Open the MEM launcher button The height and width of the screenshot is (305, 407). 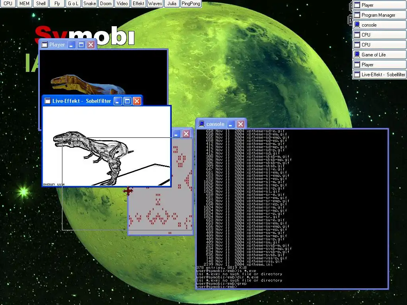click(x=24, y=4)
